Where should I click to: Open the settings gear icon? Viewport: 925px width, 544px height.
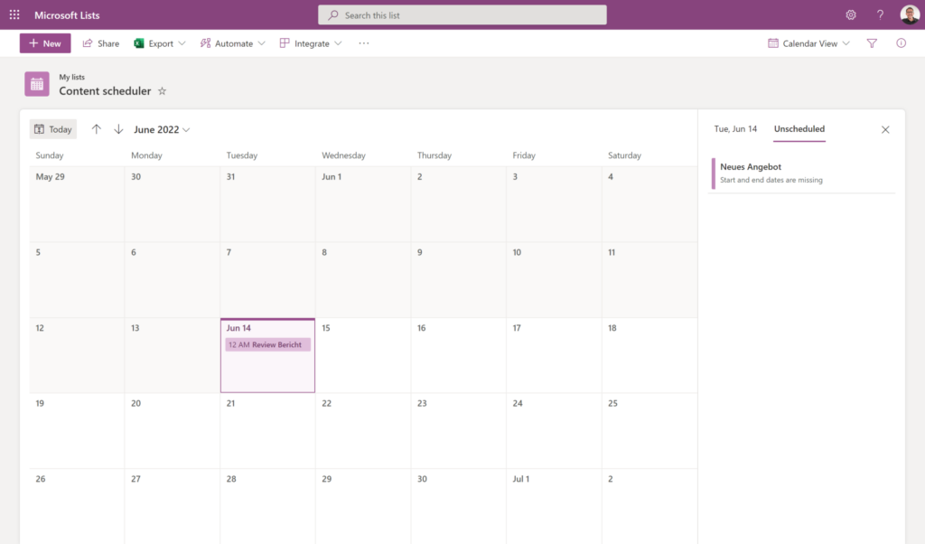pyautogui.click(x=850, y=15)
